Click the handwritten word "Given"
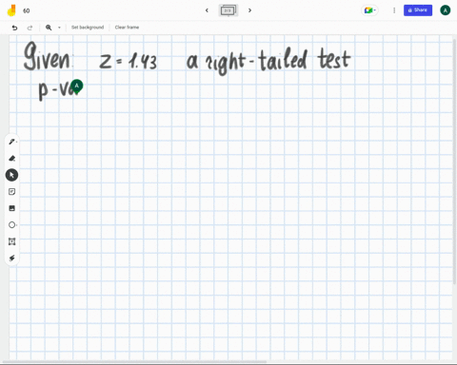 click(48, 56)
